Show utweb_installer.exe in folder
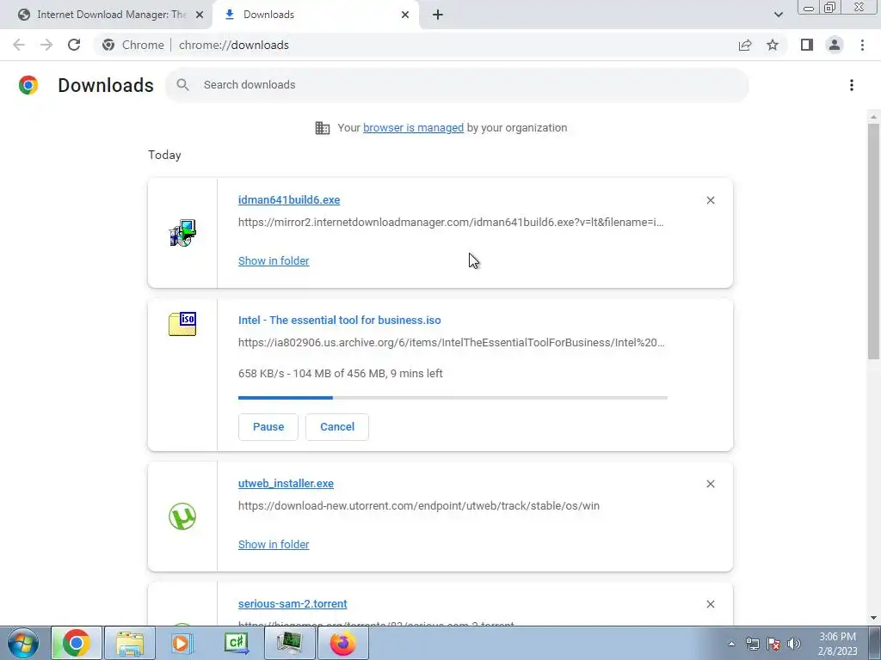Screen dimensions: 881x660 (x=274, y=544)
